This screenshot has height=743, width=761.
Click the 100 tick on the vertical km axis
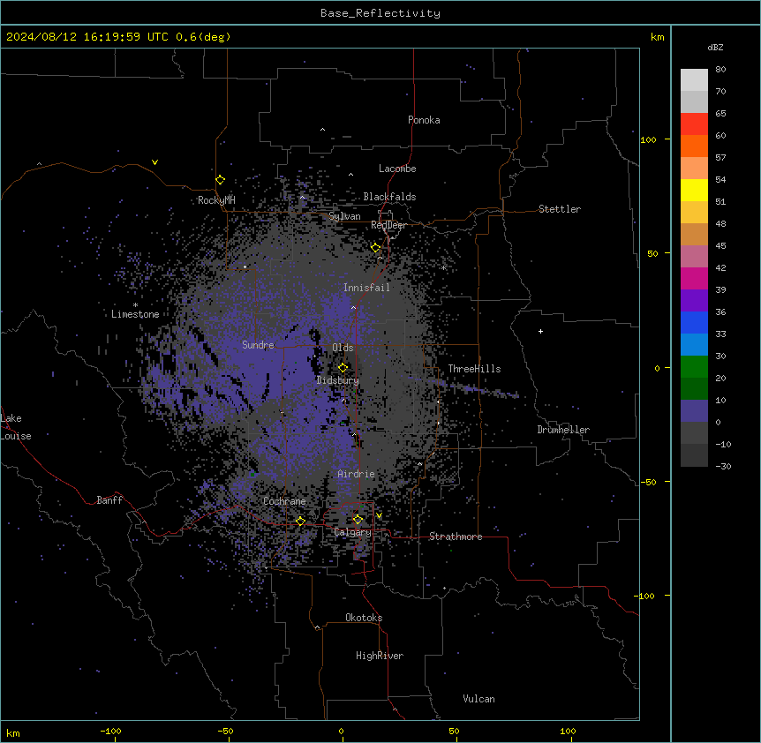tap(648, 139)
